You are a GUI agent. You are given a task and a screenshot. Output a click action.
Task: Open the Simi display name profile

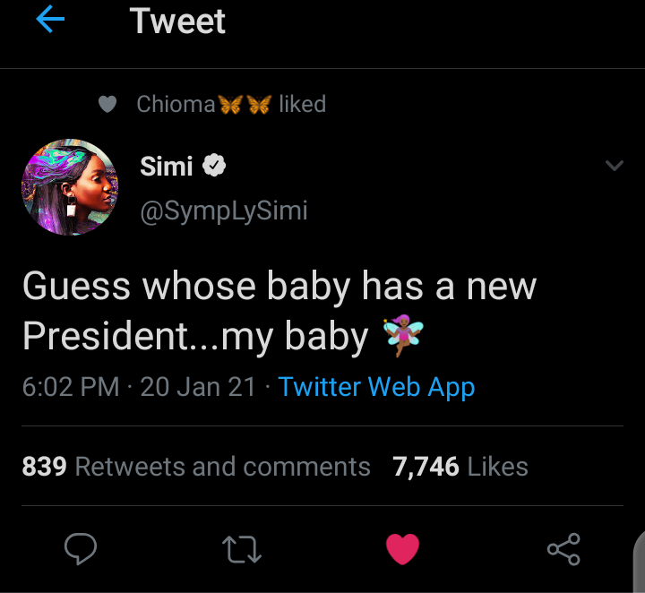[167, 166]
